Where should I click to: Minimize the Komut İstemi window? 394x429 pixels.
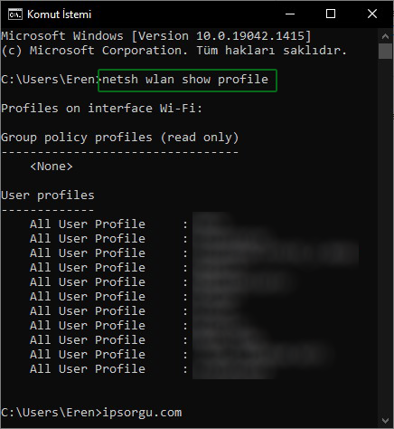(x=290, y=14)
